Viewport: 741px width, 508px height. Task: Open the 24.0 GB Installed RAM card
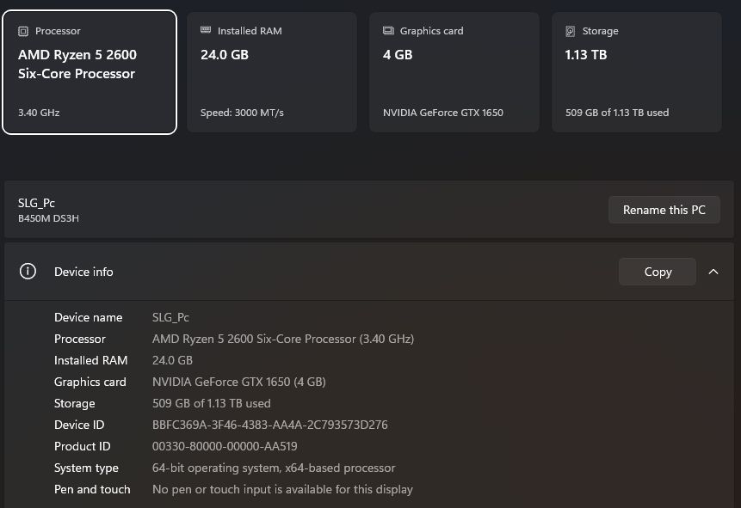[x=272, y=72]
